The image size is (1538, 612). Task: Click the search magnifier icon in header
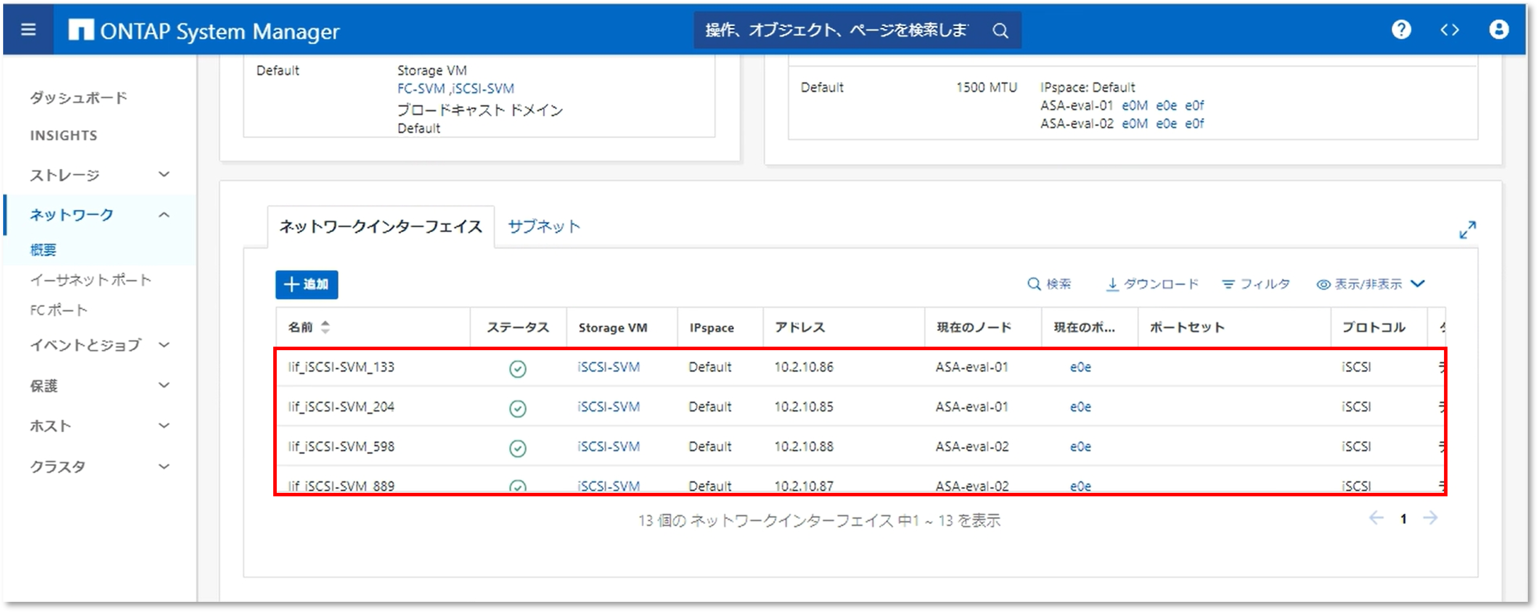click(1000, 30)
